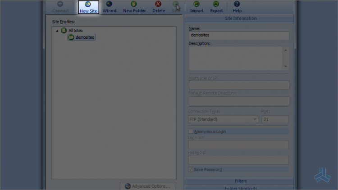
Task: Click the Port number field
Action: 275,119
